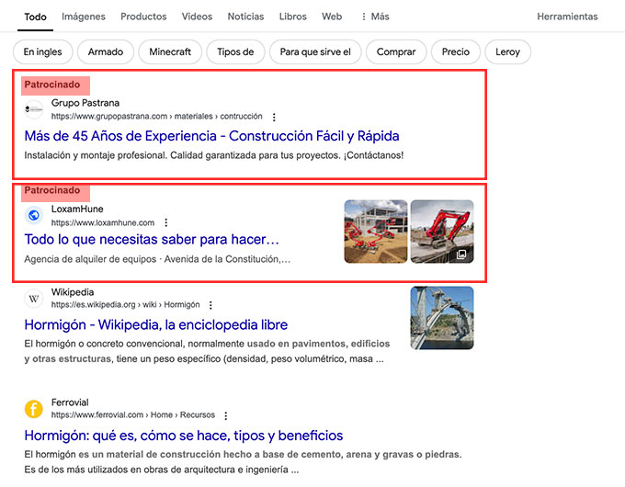
Task: Open three-dot menu for Ferrovial result
Action: coord(226,415)
